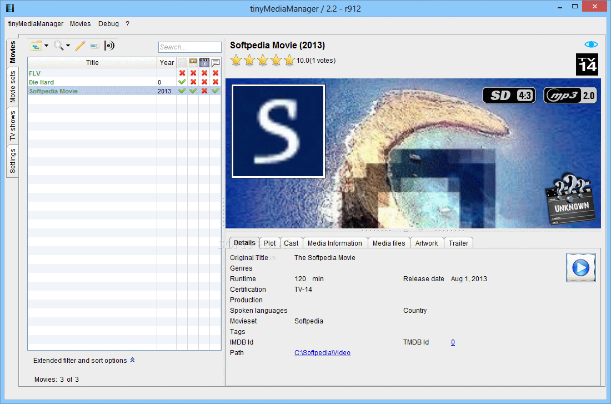Click the SD 4:3 video format badge
Viewport: 611px width, 404px height.
[509, 95]
